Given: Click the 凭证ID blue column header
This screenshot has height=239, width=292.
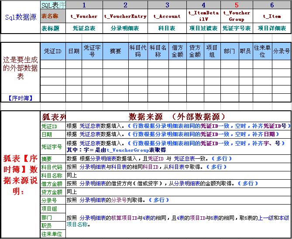Looking at the screenshot, I should pyautogui.click(x=53, y=51).
